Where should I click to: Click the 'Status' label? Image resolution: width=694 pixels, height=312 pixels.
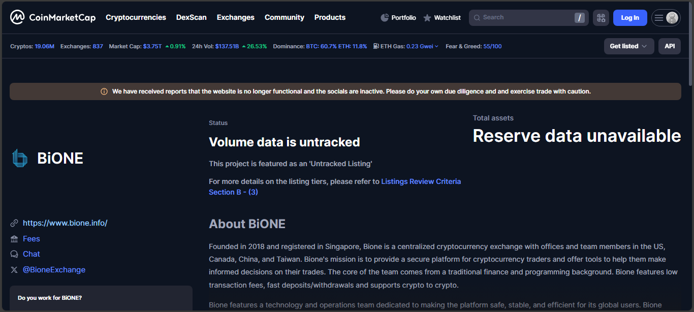[x=218, y=123]
